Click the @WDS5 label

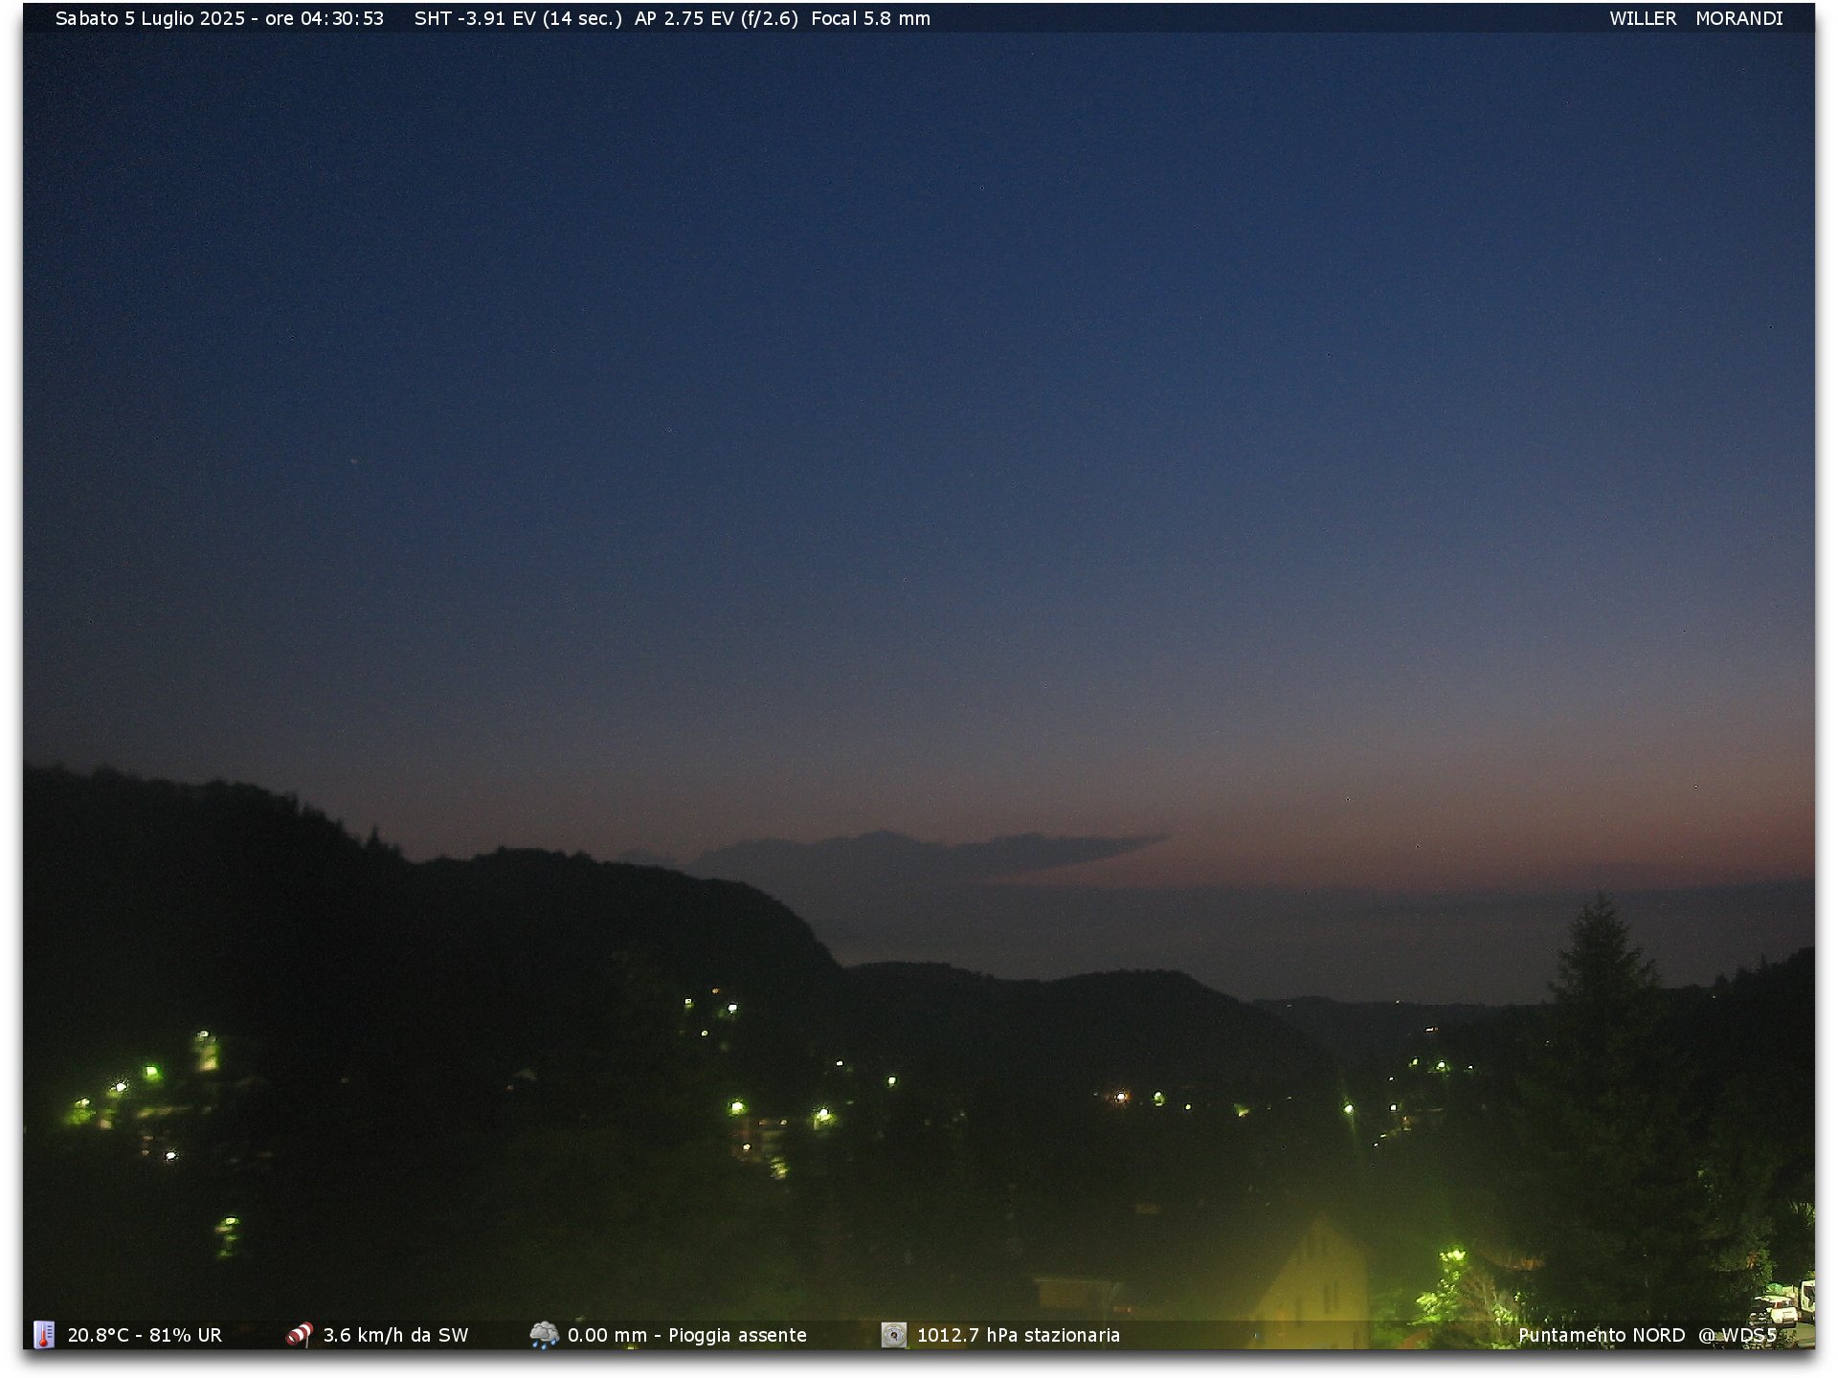point(1737,1335)
